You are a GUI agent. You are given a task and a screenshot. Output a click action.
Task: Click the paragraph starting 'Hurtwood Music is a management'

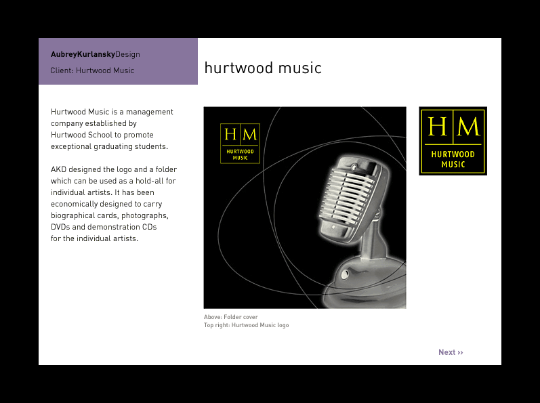click(112, 129)
